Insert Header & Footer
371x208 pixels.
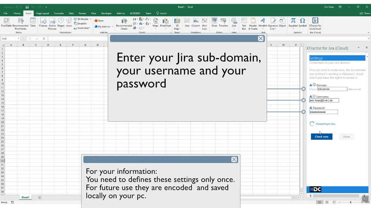pyautogui.click(x=253, y=23)
